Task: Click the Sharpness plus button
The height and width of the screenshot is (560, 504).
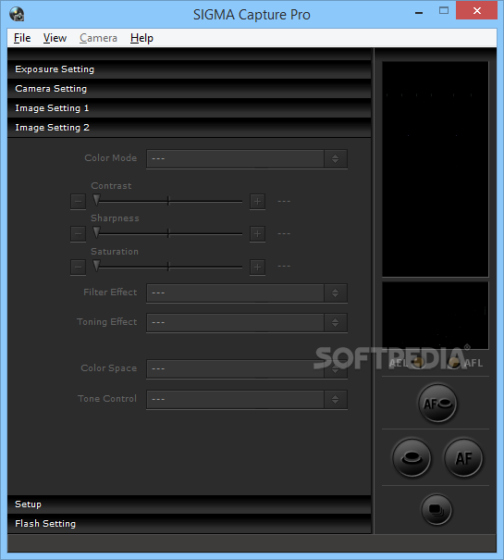Action: coord(257,234)
